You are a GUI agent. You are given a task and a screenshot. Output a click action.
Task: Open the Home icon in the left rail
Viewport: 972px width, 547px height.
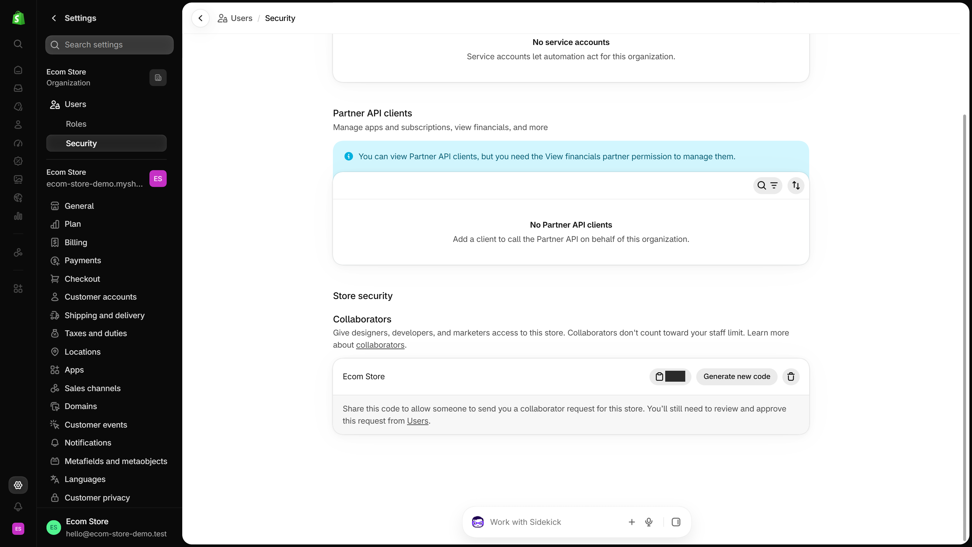18,70
